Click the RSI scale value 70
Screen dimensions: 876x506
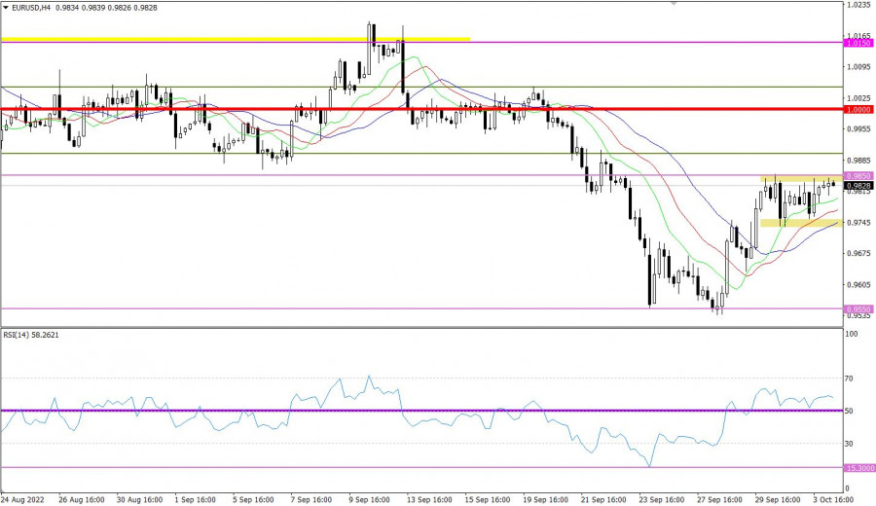pyautogui.click(x=851, y=378)
